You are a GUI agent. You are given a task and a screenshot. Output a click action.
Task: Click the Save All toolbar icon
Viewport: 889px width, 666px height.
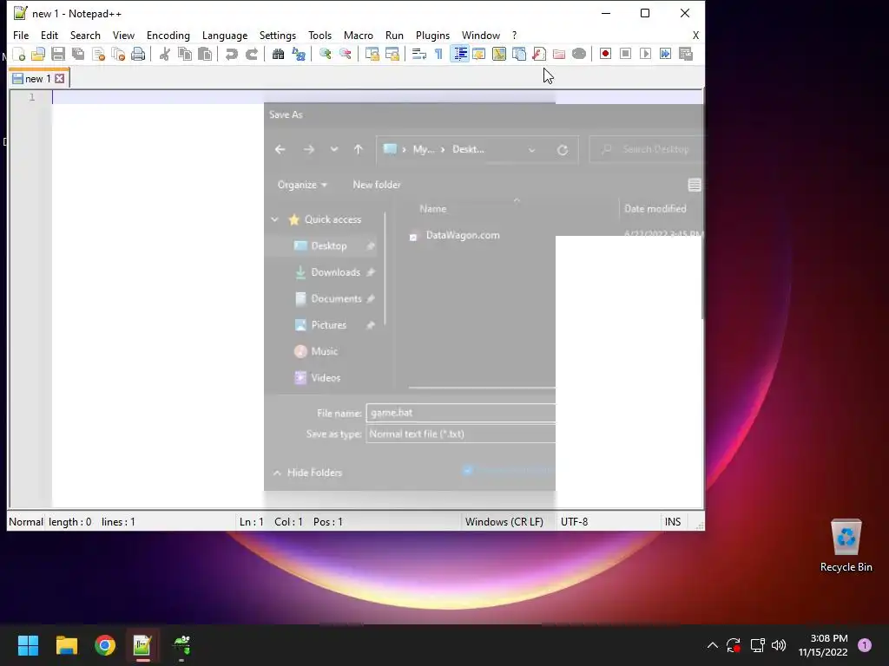77,54
